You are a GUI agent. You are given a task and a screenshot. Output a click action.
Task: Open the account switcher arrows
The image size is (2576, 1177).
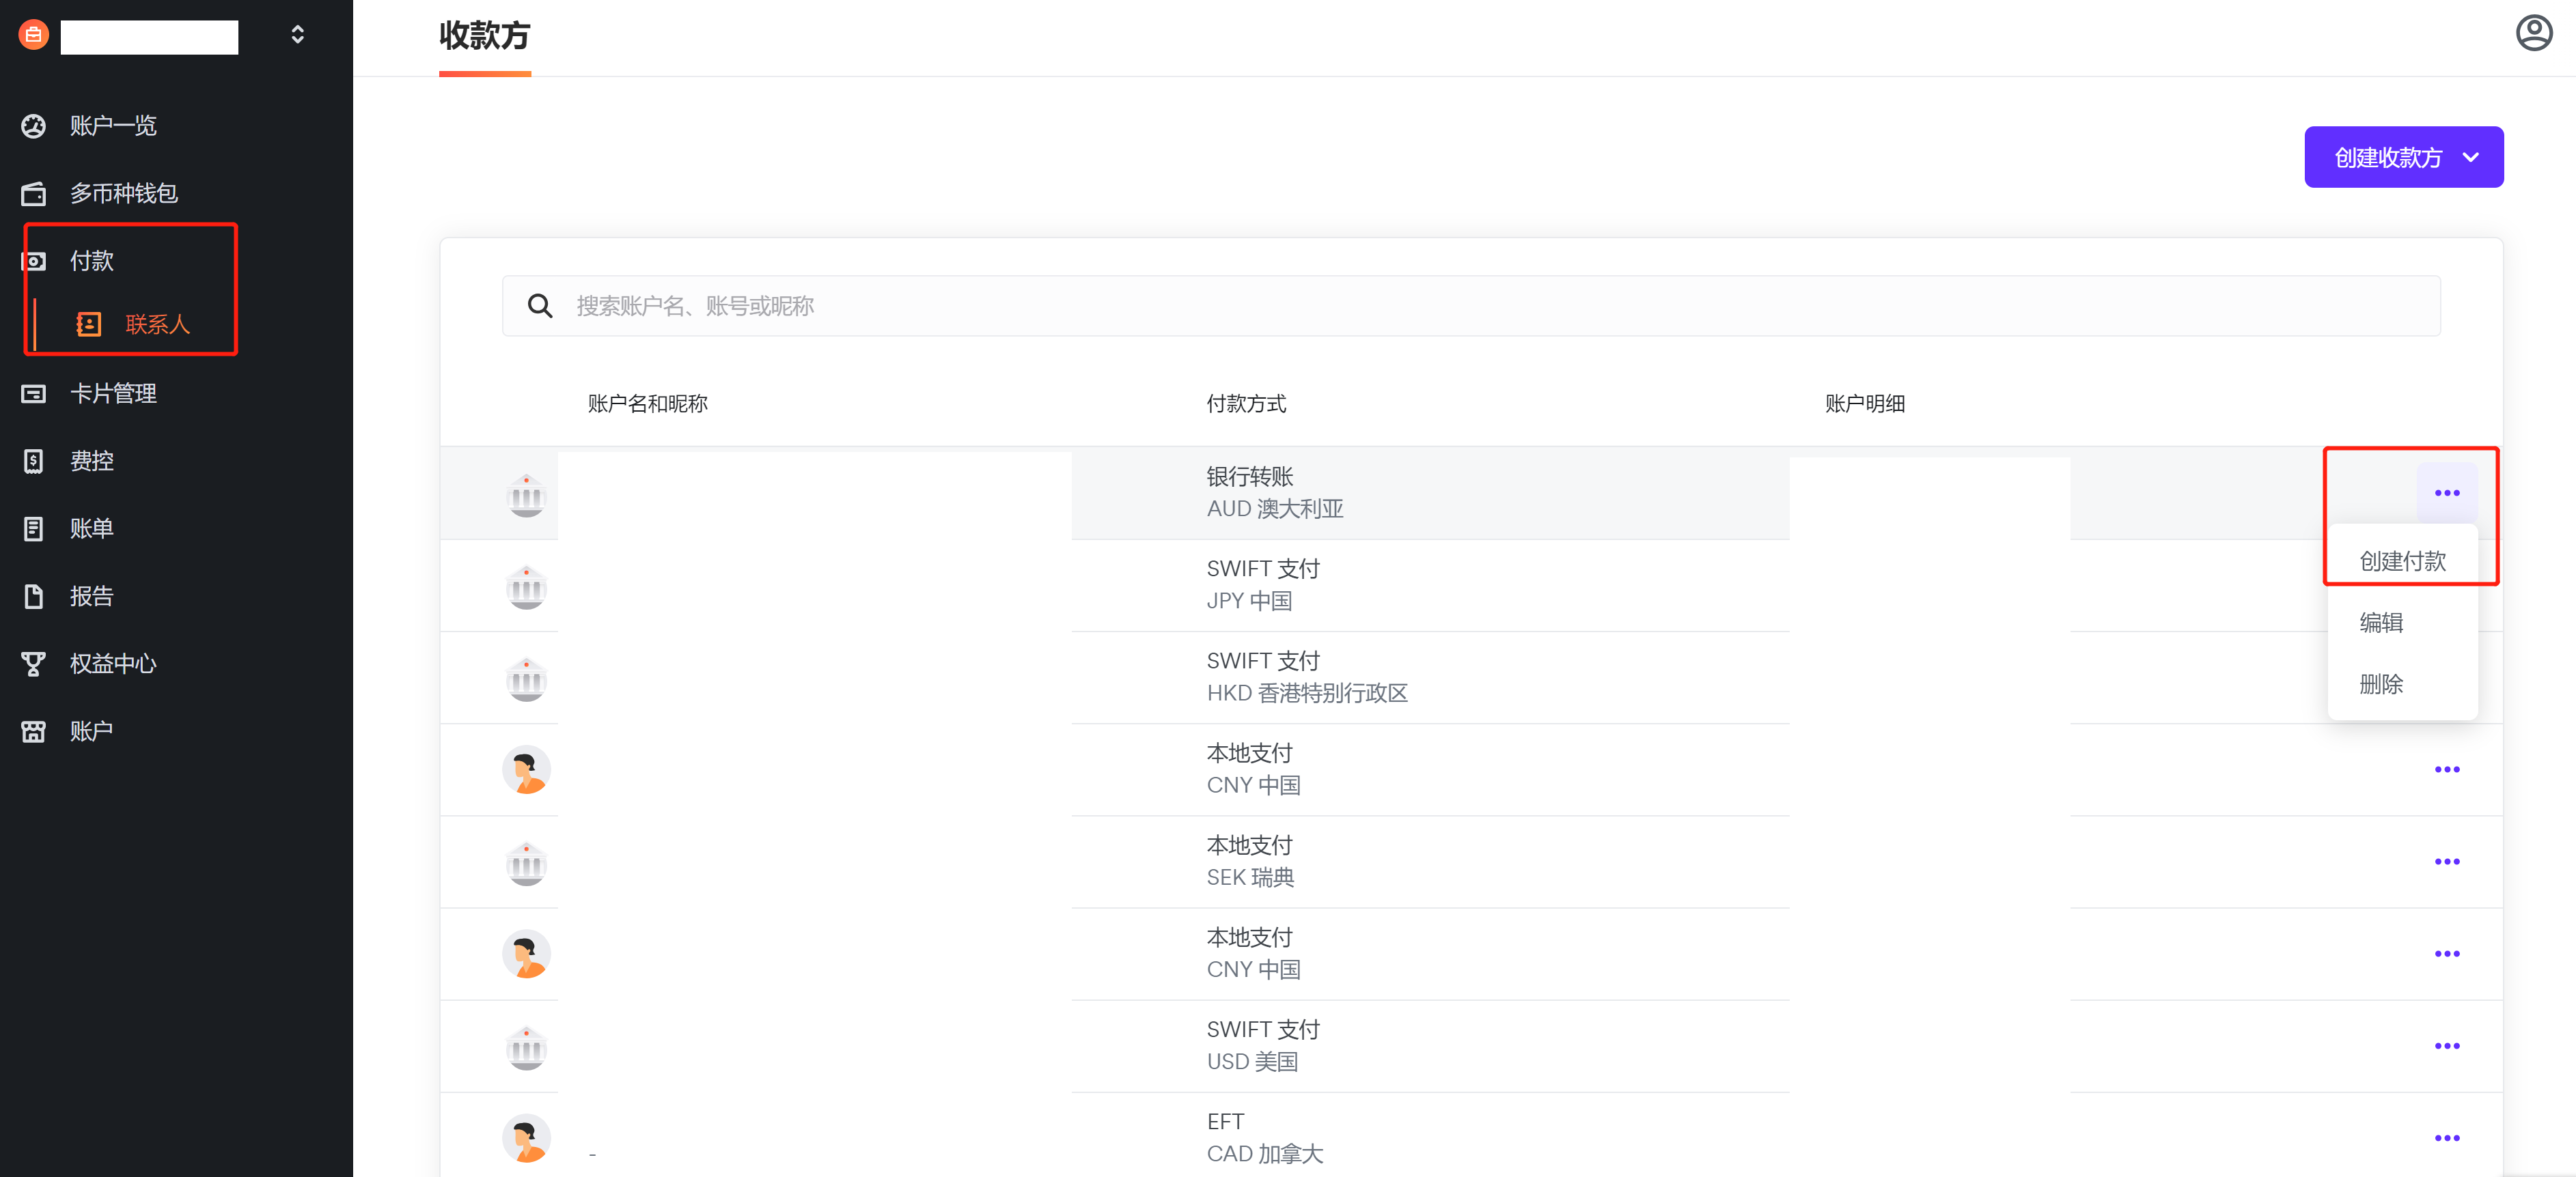point(297,35)
